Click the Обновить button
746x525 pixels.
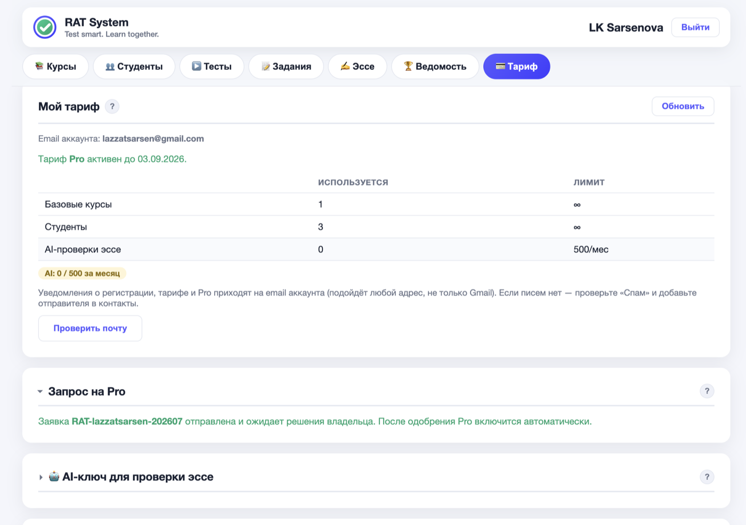click(x=683, y=106)
